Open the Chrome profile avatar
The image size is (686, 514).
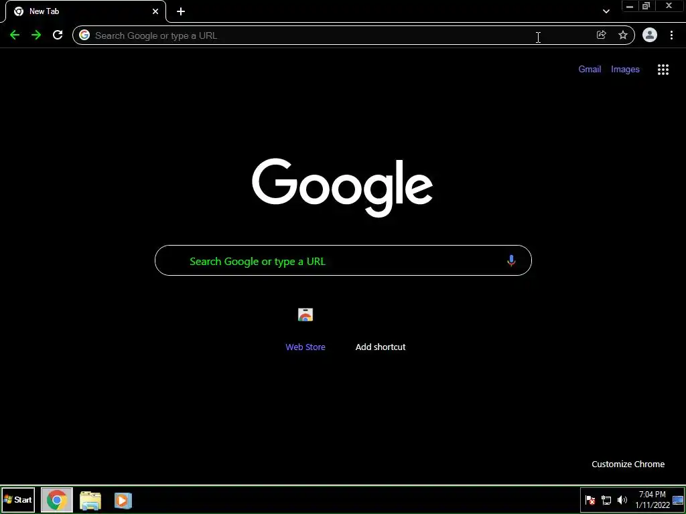coord(650,35)
